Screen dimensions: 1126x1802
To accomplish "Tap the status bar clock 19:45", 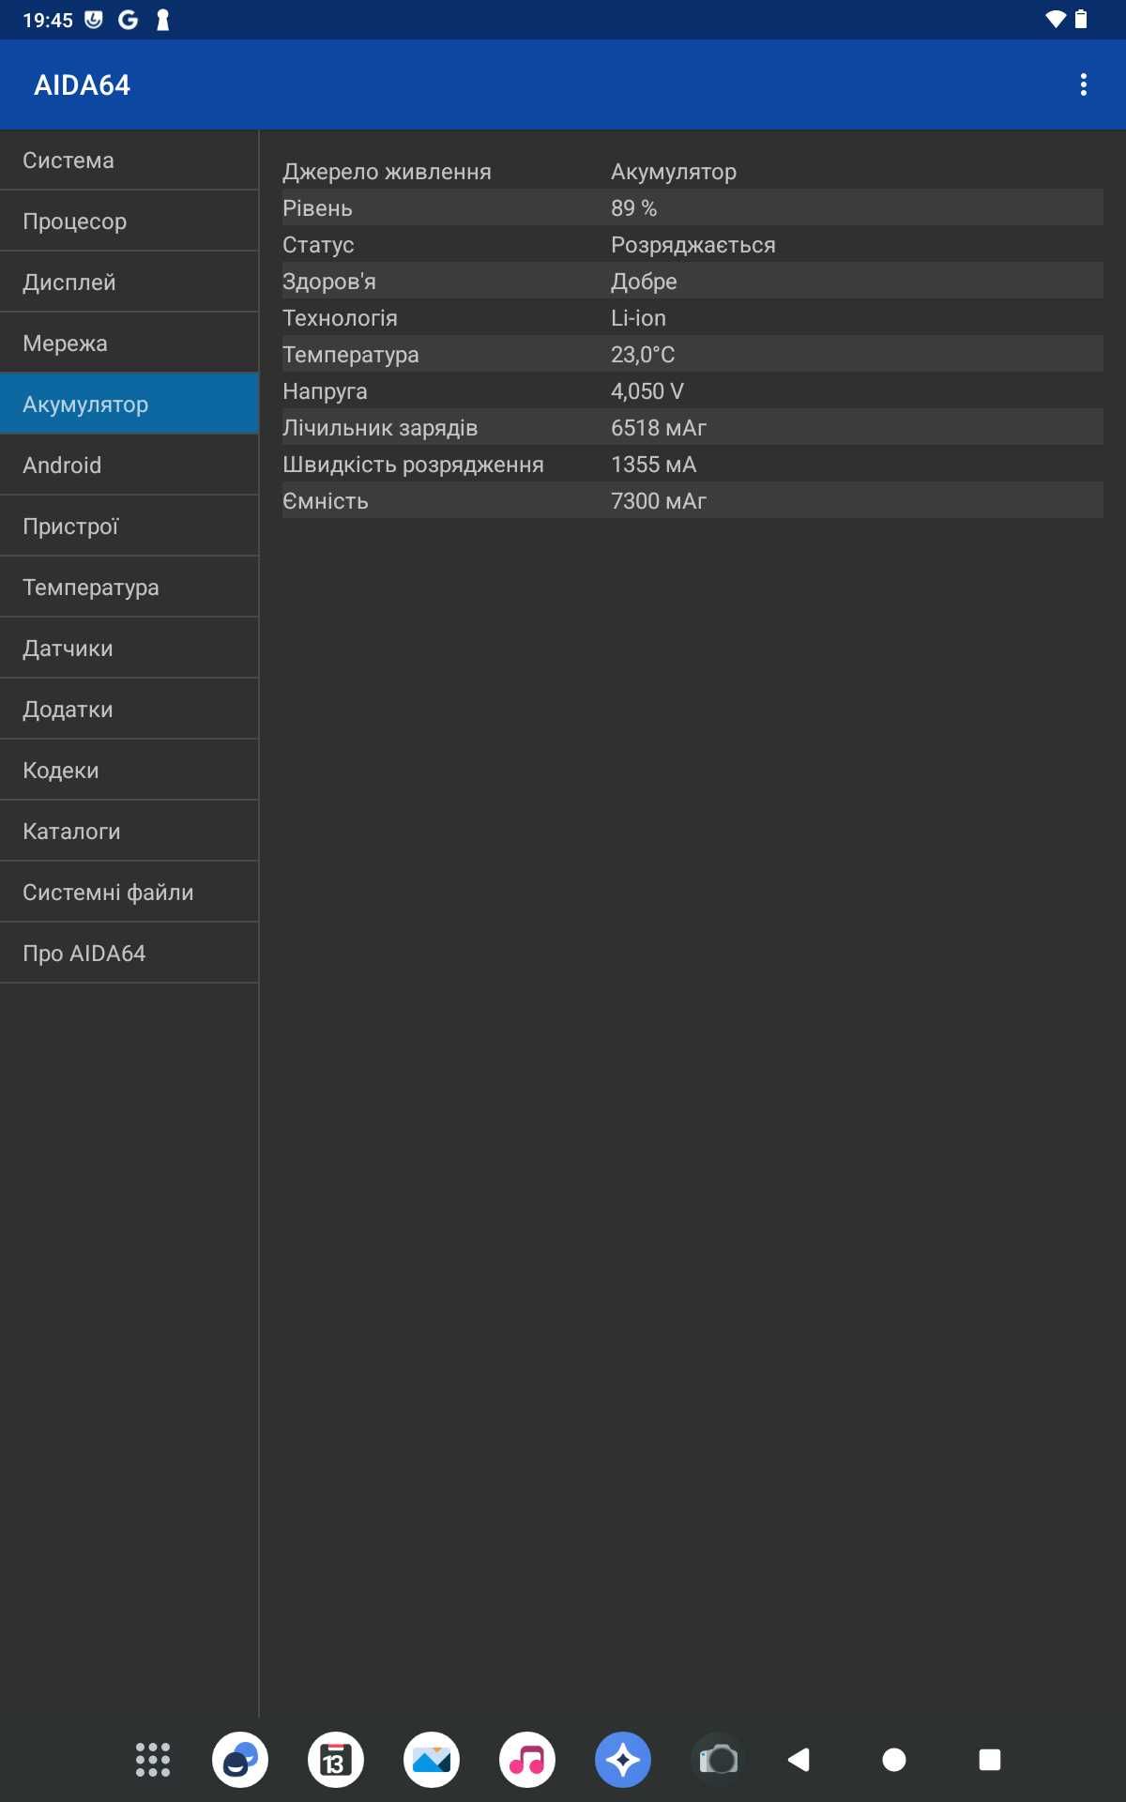I will click(48, 20).
